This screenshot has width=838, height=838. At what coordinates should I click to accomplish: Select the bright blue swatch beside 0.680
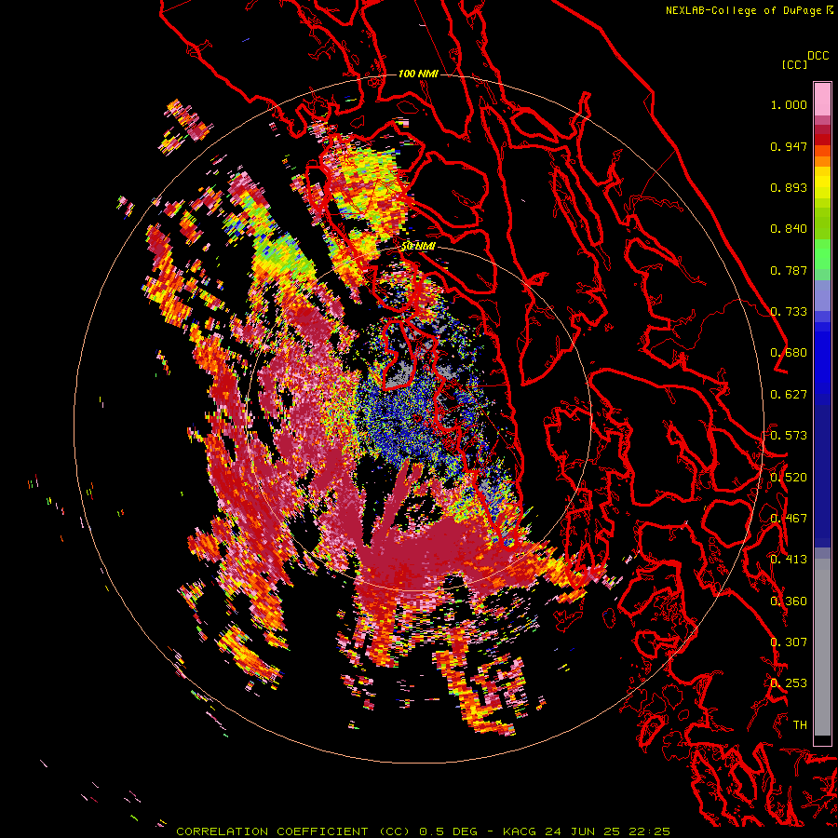coord(822,358)
